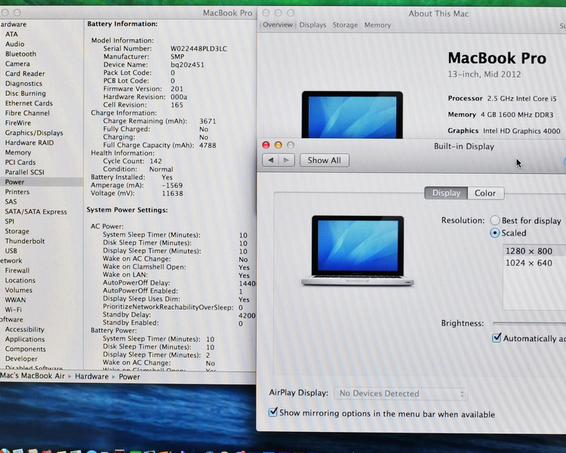Select PCI Cards in the sidebar
The image size is (566, 453).
point(20,162)
